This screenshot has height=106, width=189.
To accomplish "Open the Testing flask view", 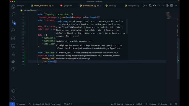I will point(13,54).
